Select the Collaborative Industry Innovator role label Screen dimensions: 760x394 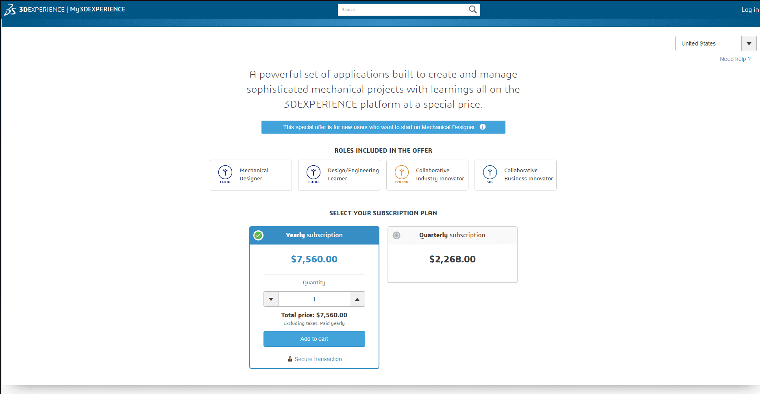440,174
